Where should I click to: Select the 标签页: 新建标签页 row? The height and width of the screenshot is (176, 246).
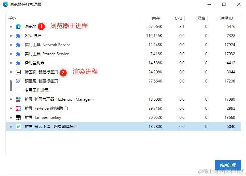click(x=123, y=72)
